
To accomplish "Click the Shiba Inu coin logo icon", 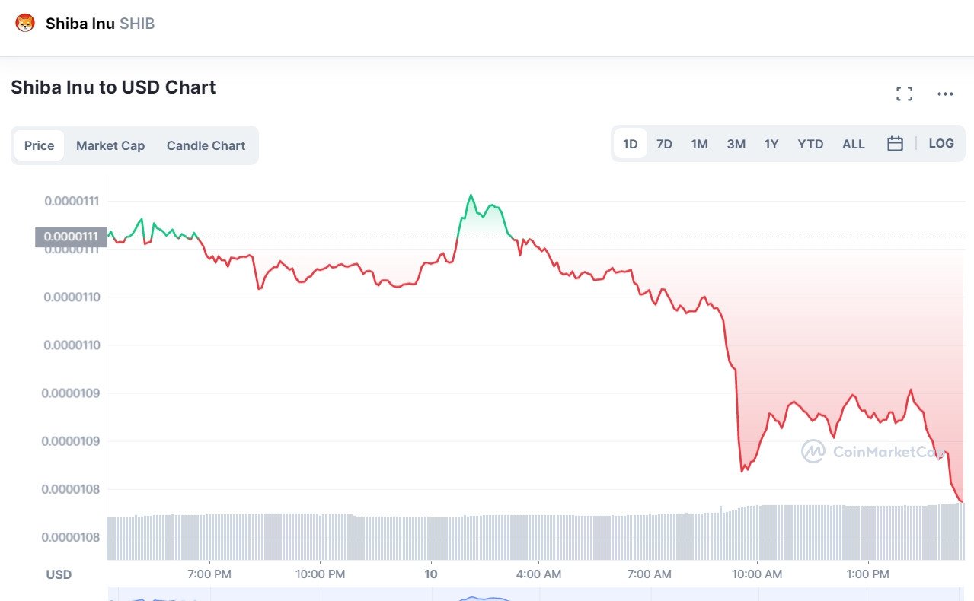I will click(x=25, y=24).
